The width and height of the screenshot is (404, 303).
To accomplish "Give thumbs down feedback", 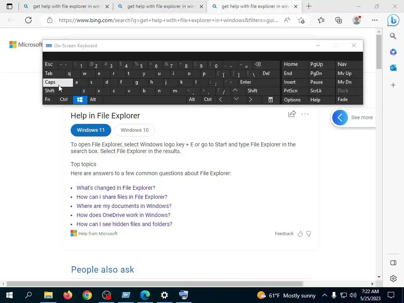I will click(x=309, y=234).
